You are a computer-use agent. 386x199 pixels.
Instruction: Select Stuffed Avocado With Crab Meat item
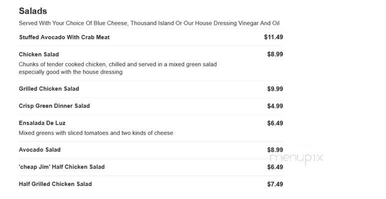pos(64,37)
